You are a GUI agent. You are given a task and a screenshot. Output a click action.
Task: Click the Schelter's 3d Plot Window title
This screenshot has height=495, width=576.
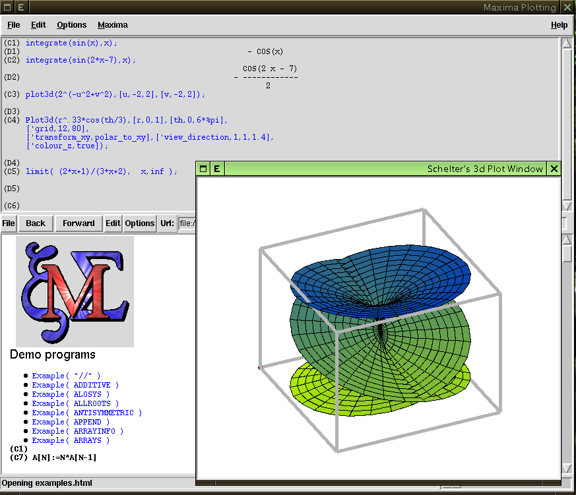485,169
